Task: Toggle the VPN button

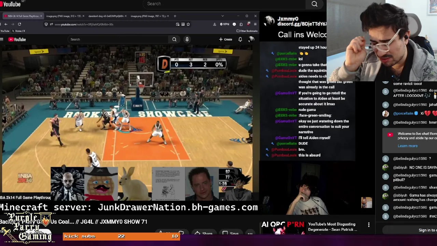Action: (x=225, y=24)
